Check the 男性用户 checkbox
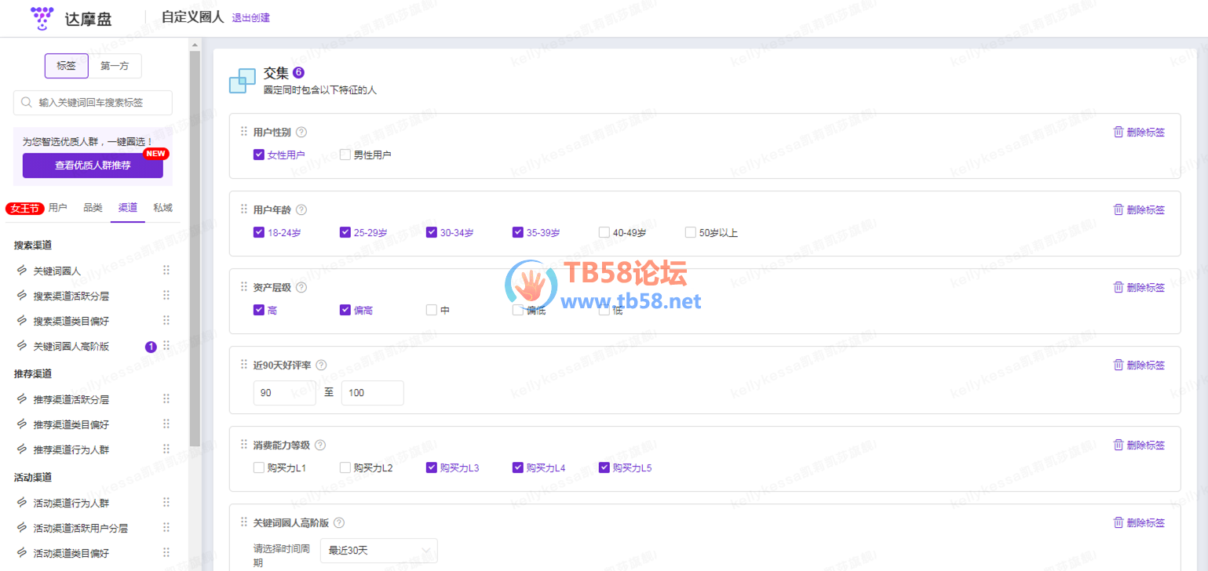The width and height of the screenshot is (1208, 571). click(345, 155)
